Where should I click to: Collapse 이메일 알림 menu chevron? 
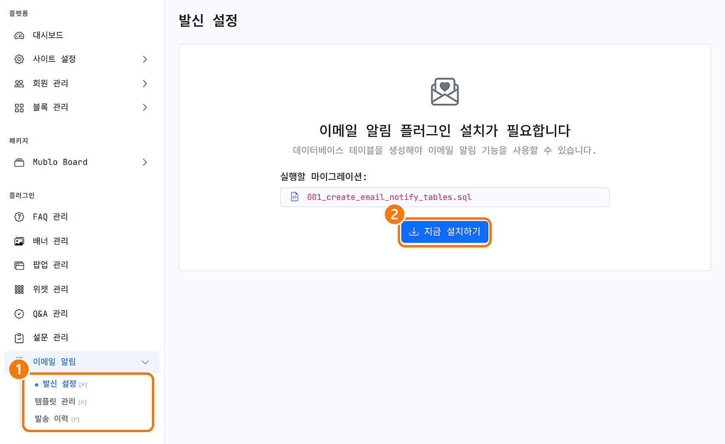pyautogui.click(x=145, y=362)
